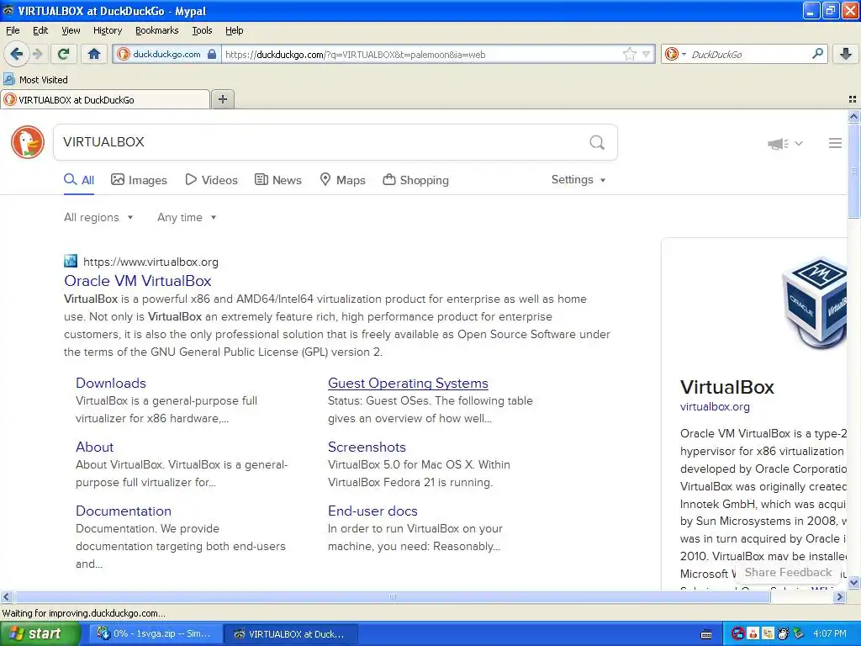Click the VIRTUALBOX at Duck taskbar button
Viewport: 861px width, 646px height.
tap(292, 634)
